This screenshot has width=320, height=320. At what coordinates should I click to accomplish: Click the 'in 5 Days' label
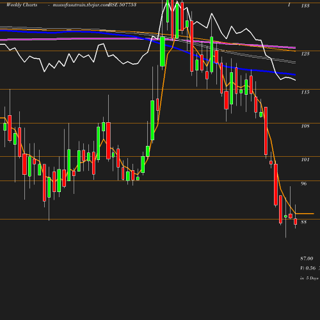tap(309, 278)
